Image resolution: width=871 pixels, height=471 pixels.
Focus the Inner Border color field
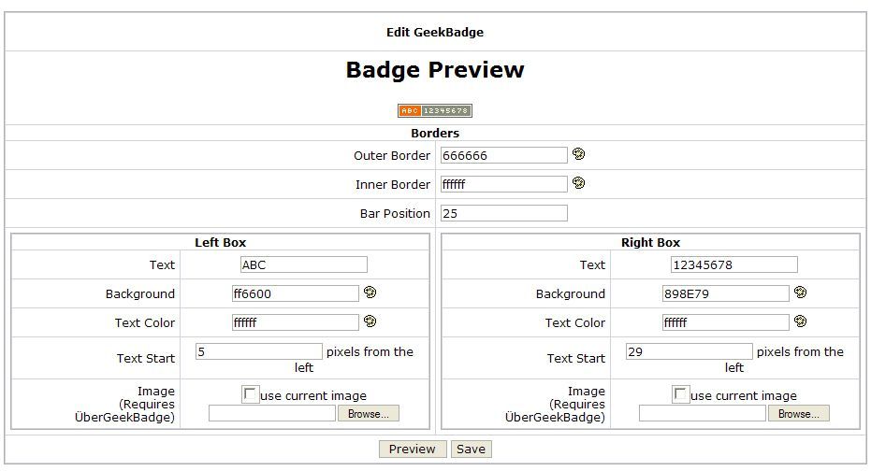pos(503,184)
